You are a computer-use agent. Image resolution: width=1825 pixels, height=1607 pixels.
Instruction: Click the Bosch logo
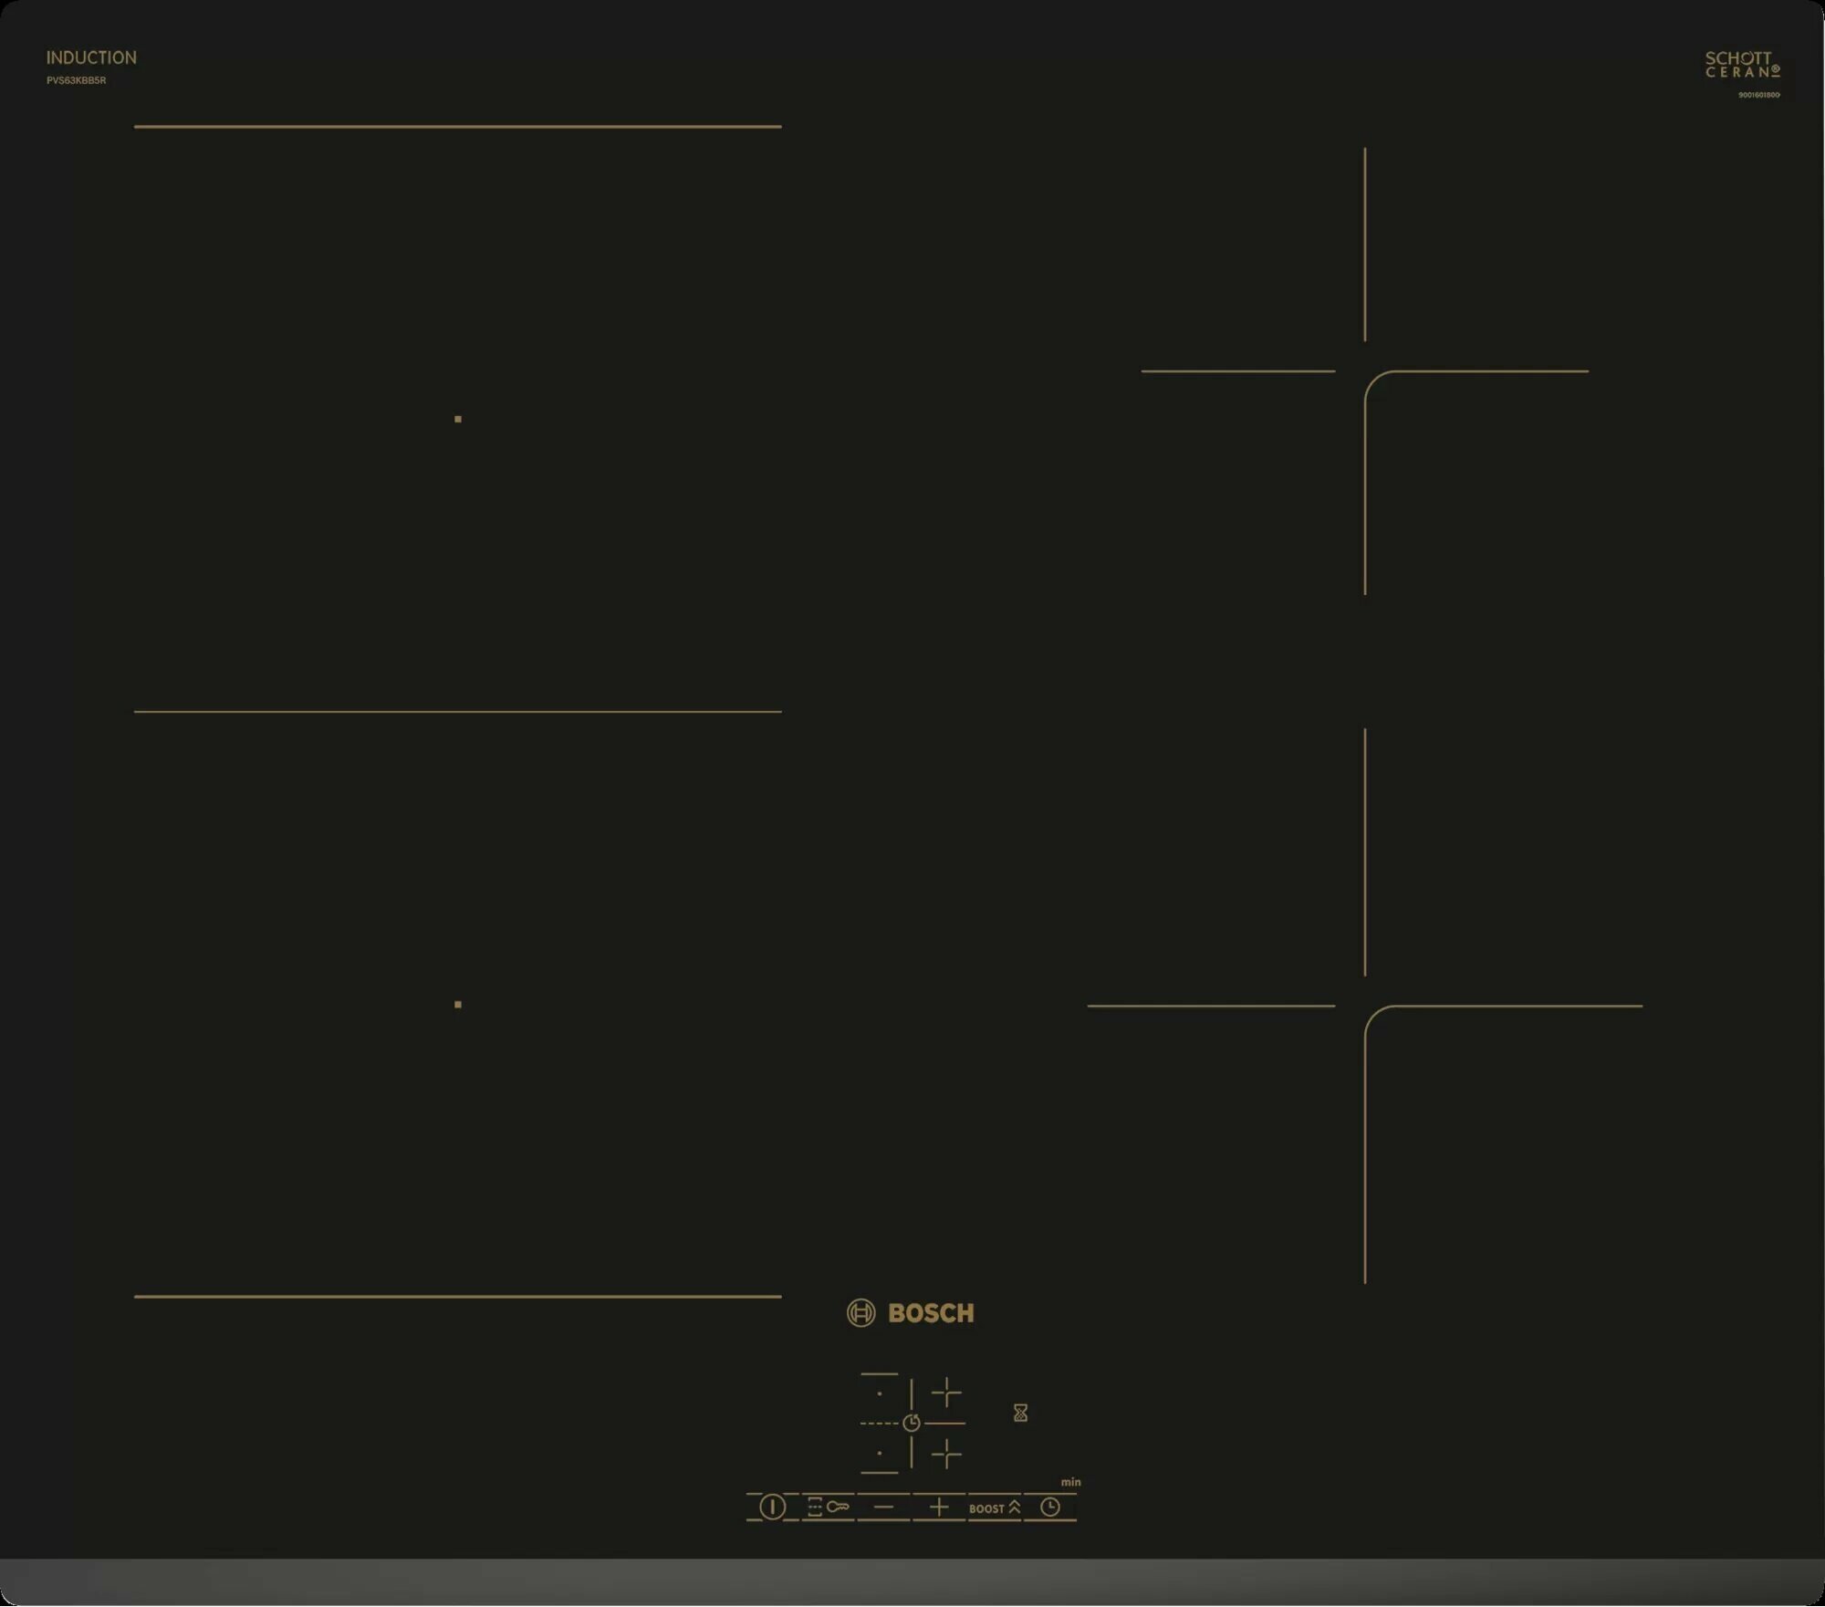pos(911,1313)
